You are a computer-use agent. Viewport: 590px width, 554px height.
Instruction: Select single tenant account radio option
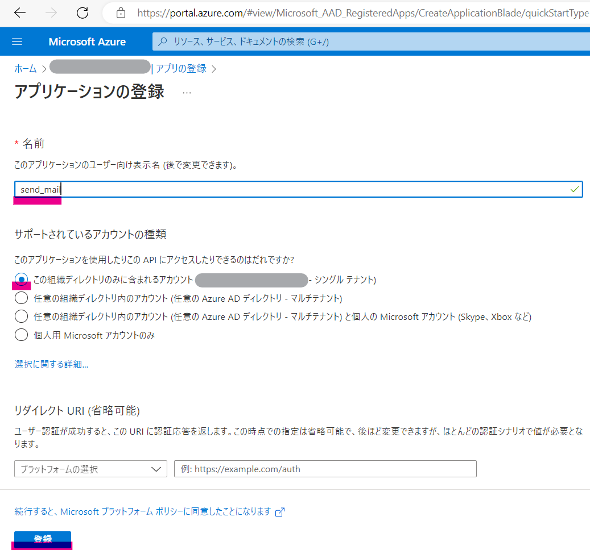pos(22,280)
